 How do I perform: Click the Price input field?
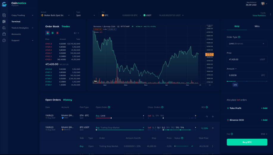coord(243,59)
